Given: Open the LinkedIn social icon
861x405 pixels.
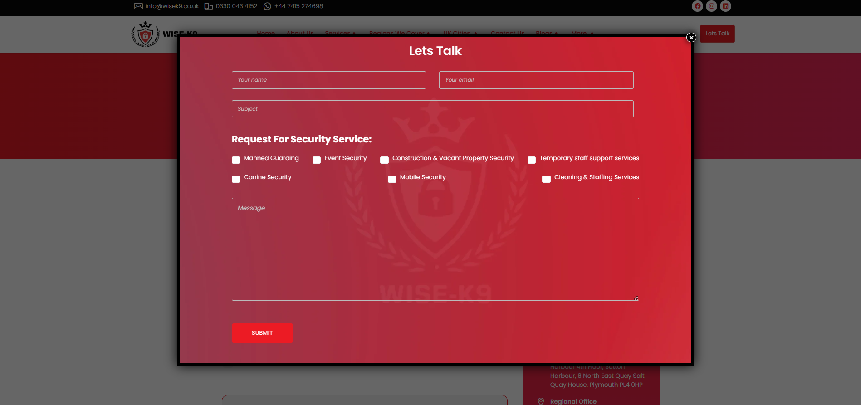Looking at the screenshot, I should [725, 6].
